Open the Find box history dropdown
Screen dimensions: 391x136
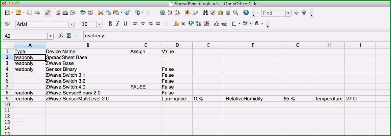pos(289,13)
